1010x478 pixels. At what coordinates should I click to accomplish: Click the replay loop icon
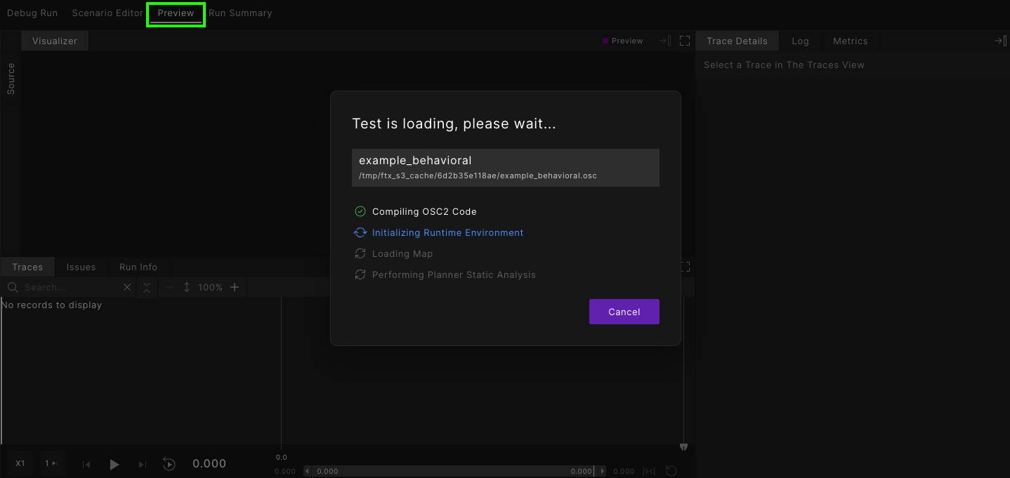(x=169, y=464)
